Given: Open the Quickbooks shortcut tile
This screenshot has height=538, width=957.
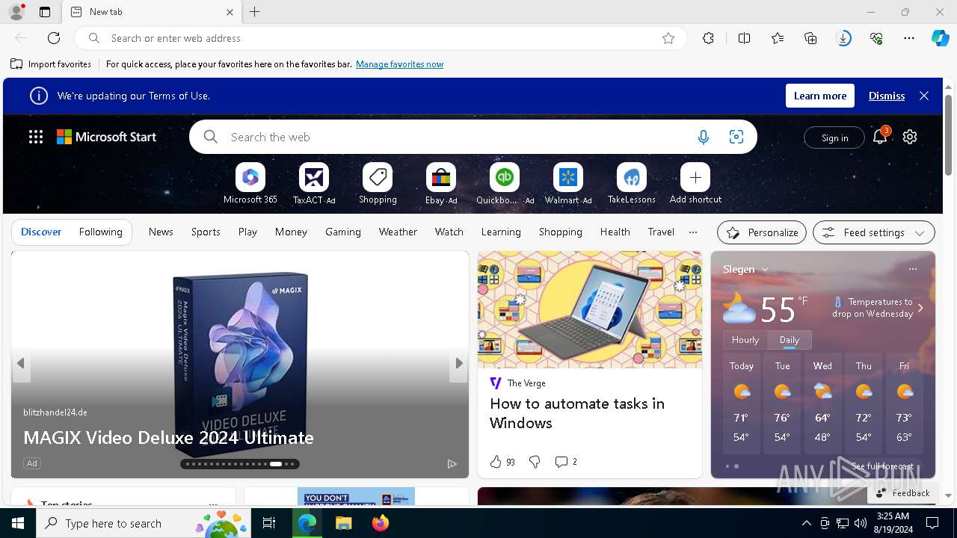Looking at the screenshot, I should (x=505, y=184).
